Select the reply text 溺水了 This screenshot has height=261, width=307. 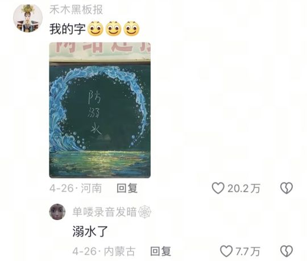click(90, 231)
